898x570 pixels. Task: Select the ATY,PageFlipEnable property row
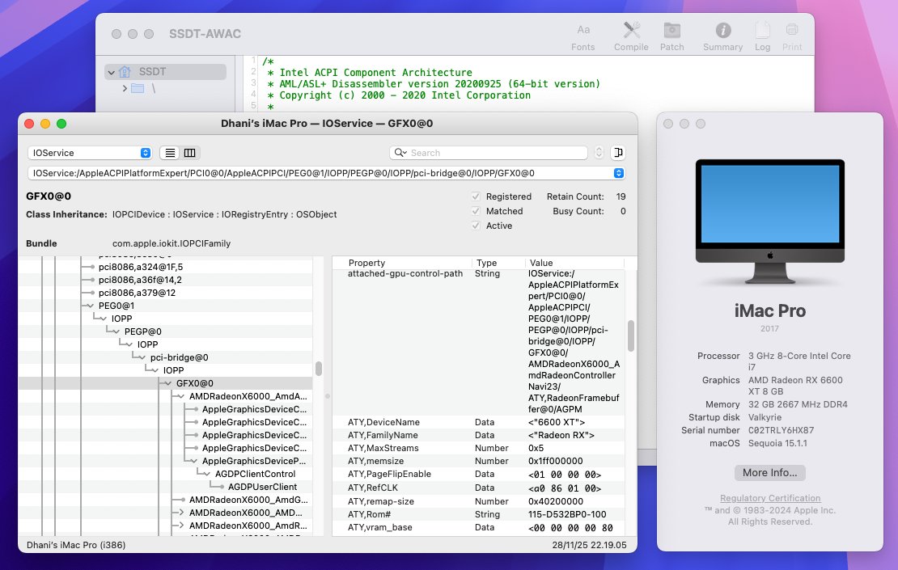[x=478, y=475]
